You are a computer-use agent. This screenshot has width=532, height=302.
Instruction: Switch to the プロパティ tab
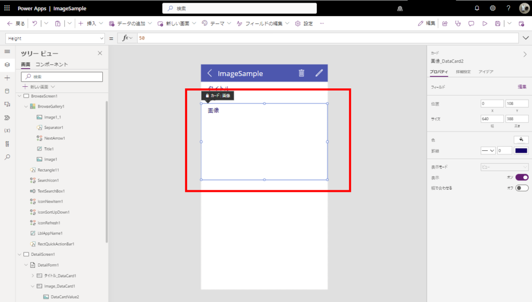438,72
